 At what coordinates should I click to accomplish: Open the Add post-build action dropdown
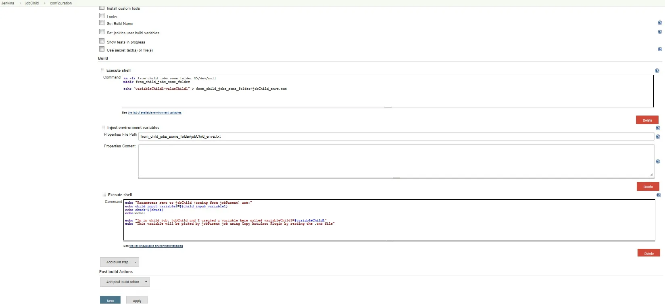click(x=125, y=282)
